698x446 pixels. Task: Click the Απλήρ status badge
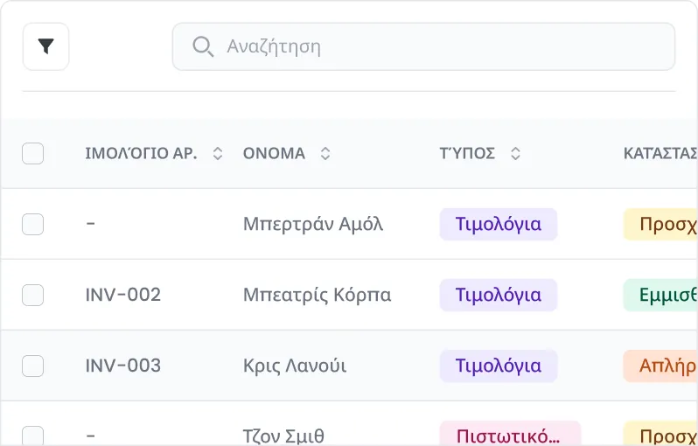[x=660, y=366]
